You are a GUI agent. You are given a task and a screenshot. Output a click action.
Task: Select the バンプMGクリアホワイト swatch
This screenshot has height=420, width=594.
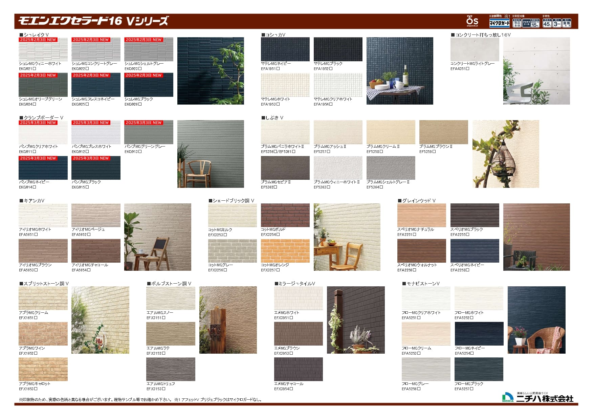pos(43,132)
